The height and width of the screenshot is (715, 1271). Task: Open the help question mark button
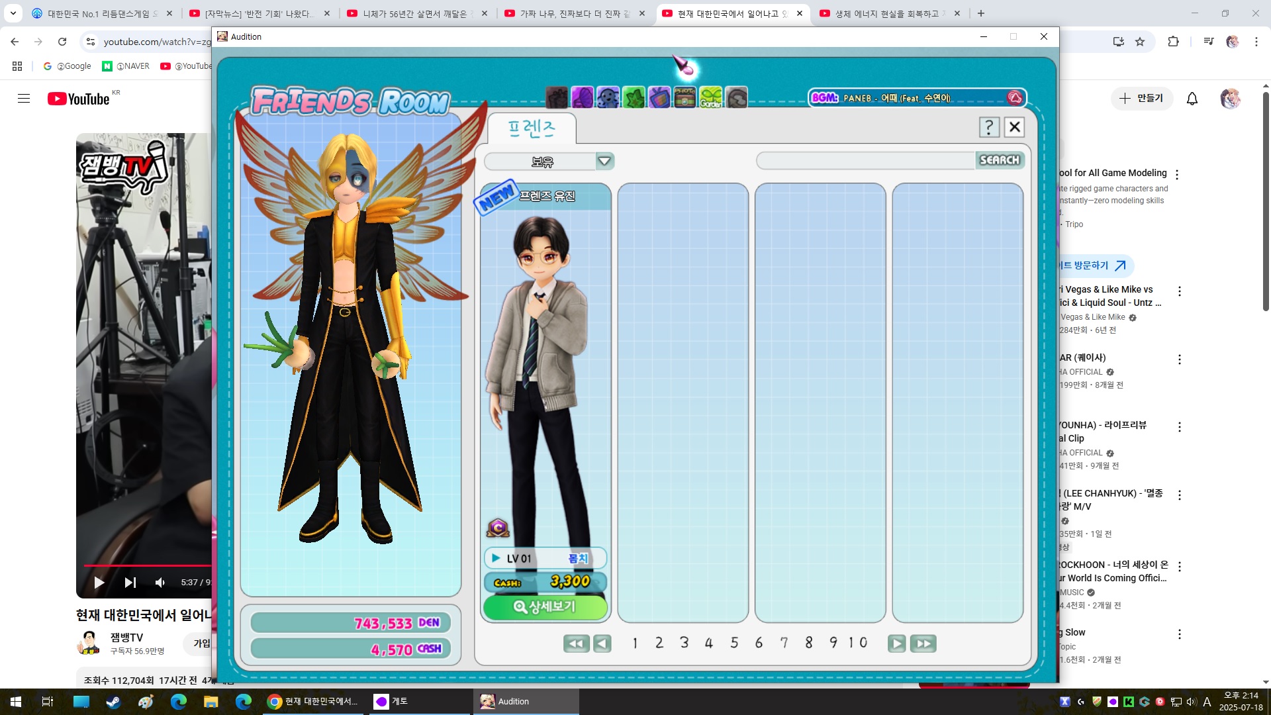click(989, 127)
